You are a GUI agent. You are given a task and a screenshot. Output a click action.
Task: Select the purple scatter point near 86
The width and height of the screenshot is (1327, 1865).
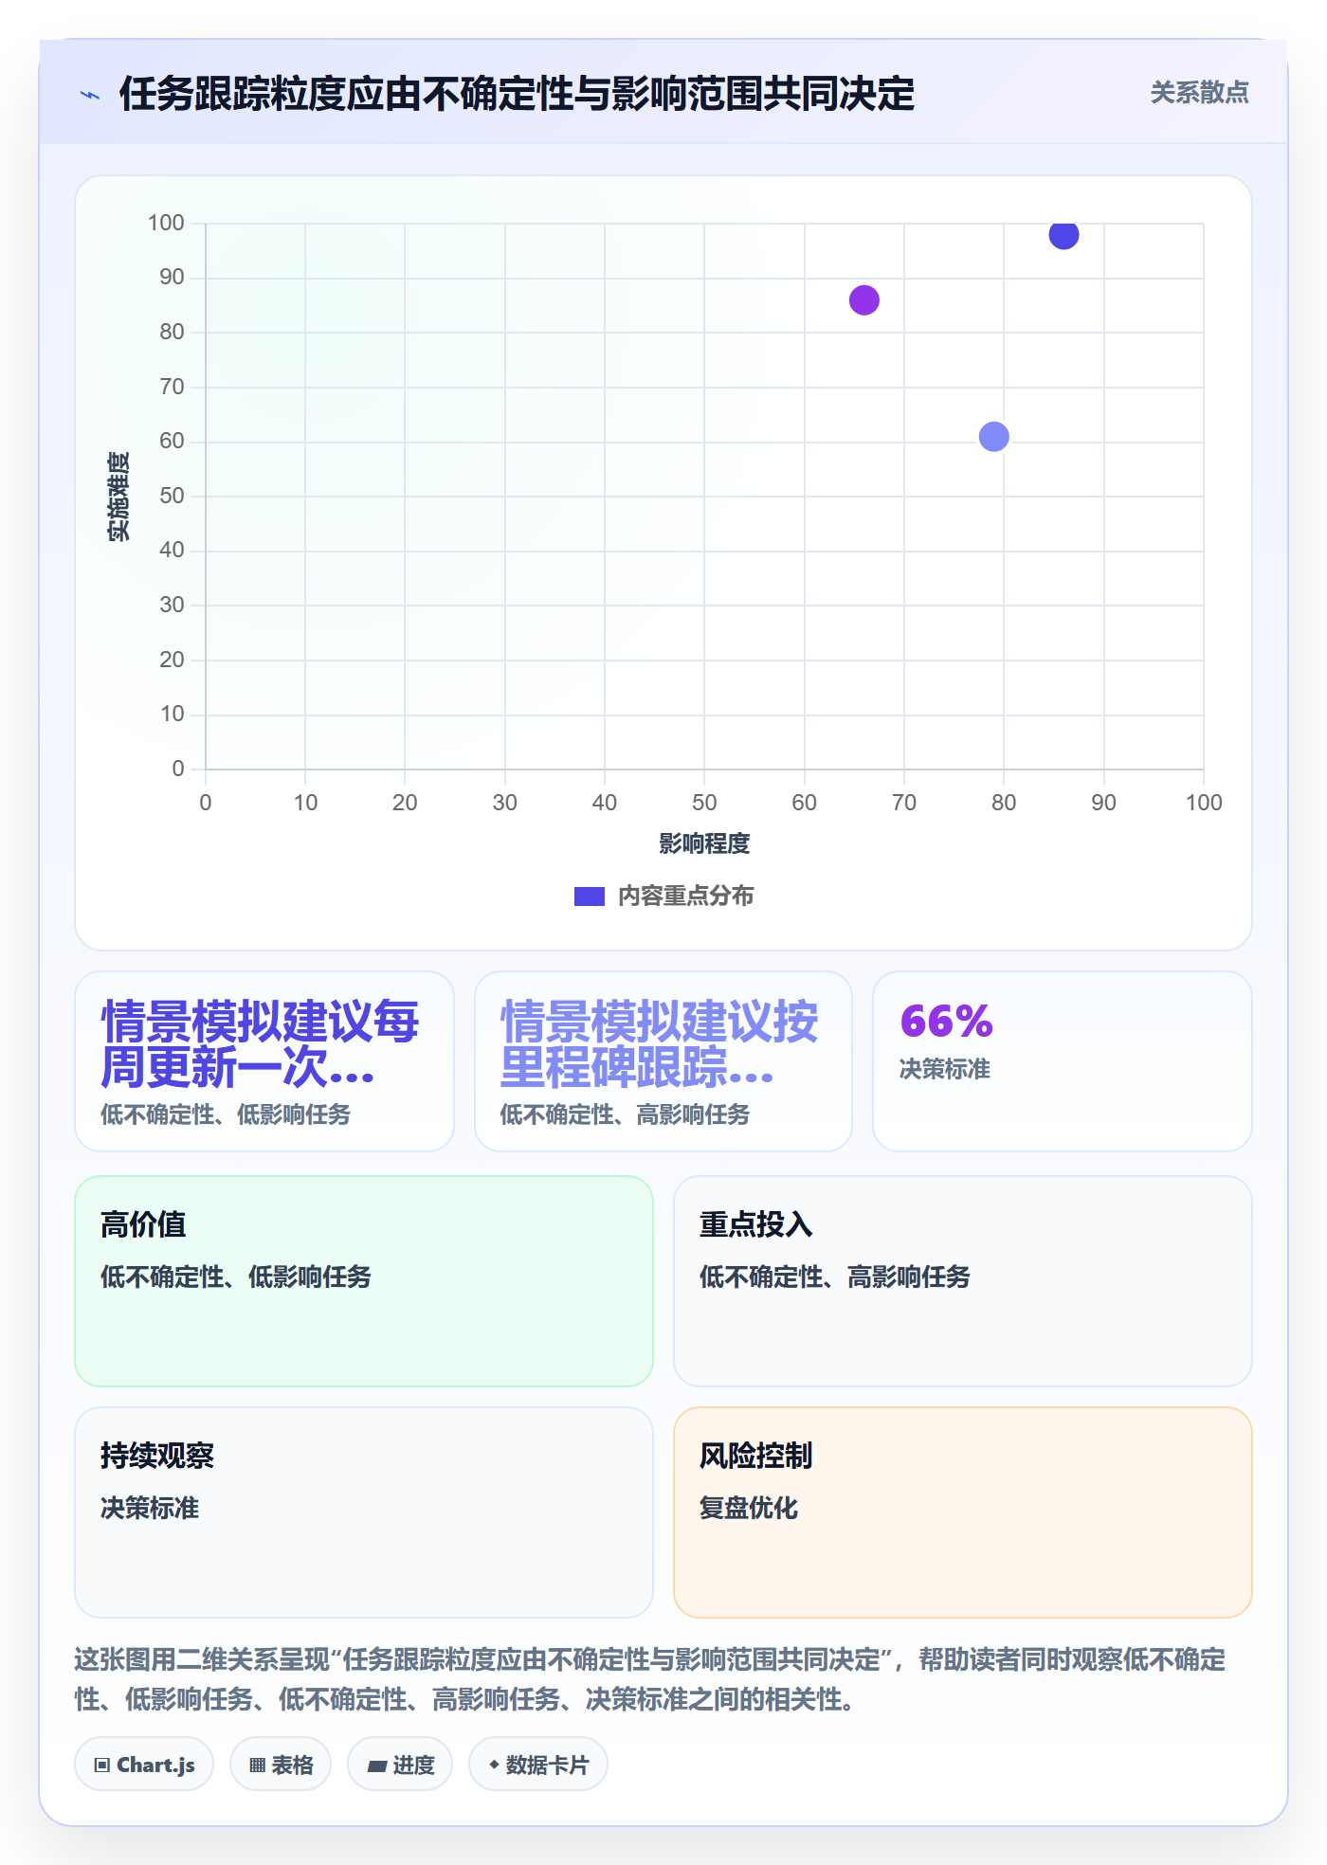[x=863, y=300]
